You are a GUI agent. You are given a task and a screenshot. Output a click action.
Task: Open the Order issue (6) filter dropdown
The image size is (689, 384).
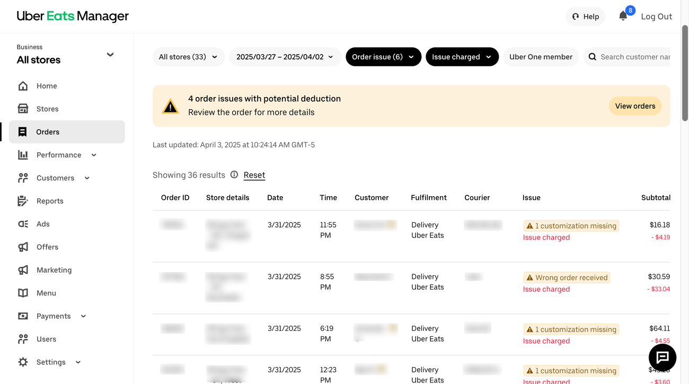(384, 57)
